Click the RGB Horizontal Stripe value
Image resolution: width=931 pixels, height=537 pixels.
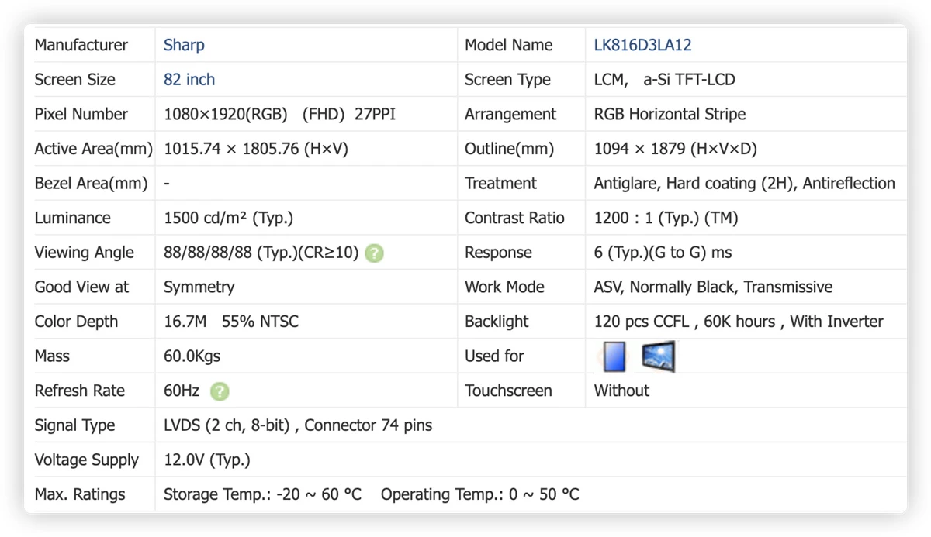point(670,114)
